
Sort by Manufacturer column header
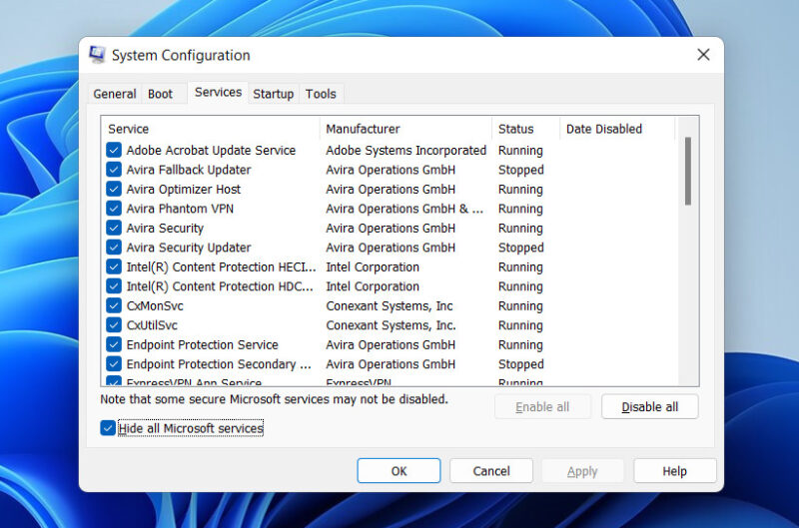[405, 129]
